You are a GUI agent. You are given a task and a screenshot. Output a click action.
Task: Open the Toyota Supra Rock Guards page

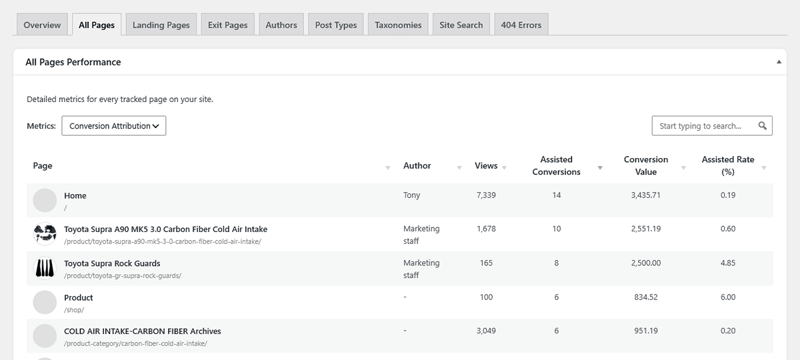112,263
